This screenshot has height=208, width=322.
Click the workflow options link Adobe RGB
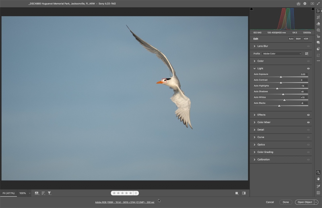(125, 202)
